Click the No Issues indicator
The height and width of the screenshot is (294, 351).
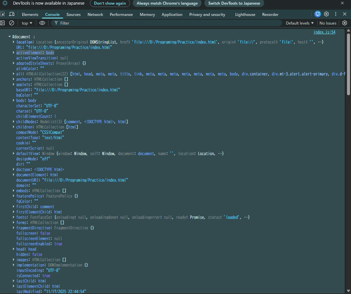coord(328,23)
